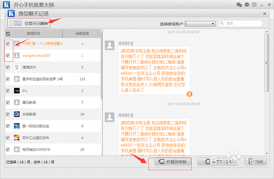This screenshot has width=274, height=179.
Task: Click the 腾讯新闻 avatar
Action: (x=17, y=103)
